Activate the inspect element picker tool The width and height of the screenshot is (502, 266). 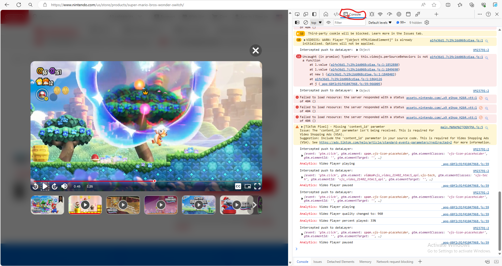coord(297,14)
